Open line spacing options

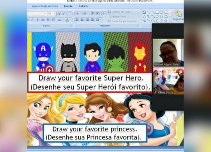103,13
